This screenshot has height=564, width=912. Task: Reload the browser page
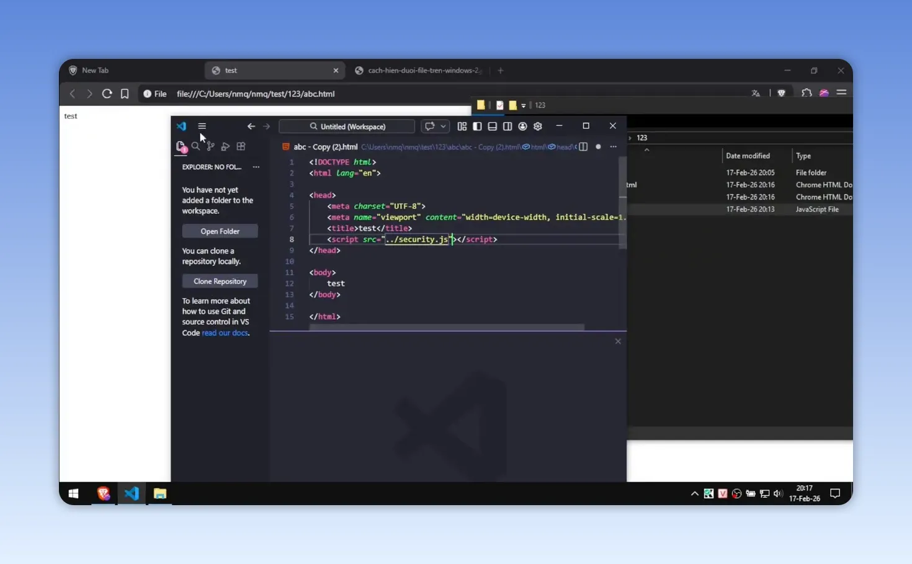pos(107,94)
